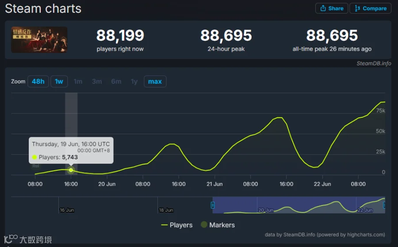This screenshot has width=398, height=247.
Task: Click all-time peak 26 minutes ago text
Action: [332, 49]
